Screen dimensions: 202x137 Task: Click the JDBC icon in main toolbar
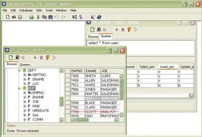(81, 17)
